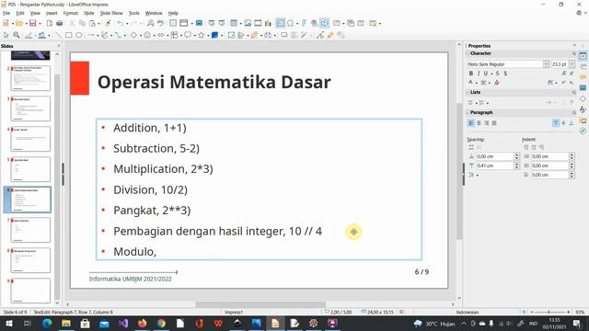Click the Insert Image icon

click(x=248, y=23)
